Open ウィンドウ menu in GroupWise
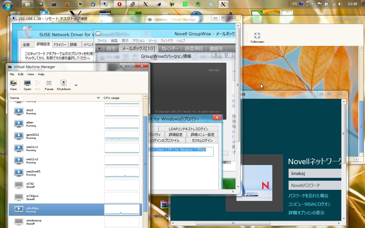Image resolution: width=365 pixels, height=228 pixels. (x=167, y=41)
